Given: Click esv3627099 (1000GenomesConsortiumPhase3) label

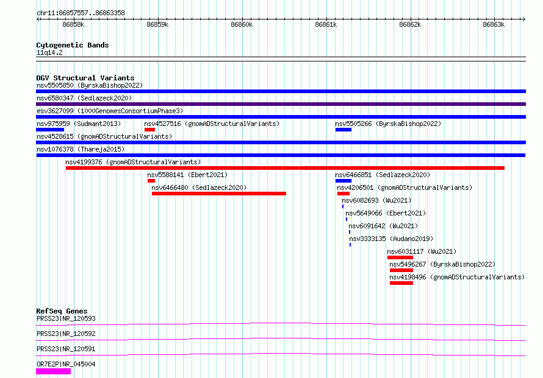Looking at the screenshot, I should click(x=110, y=111).
